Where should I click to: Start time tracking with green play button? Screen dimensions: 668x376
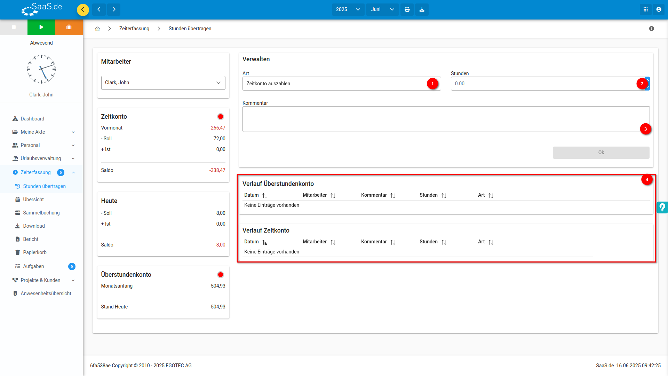coord(41,27)
